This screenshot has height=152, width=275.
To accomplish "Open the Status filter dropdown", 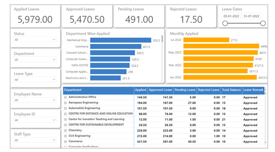I will (35, 40).
